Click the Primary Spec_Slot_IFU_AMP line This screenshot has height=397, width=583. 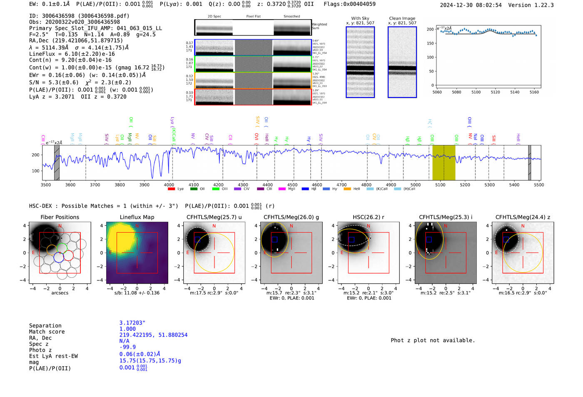[95, 28]
